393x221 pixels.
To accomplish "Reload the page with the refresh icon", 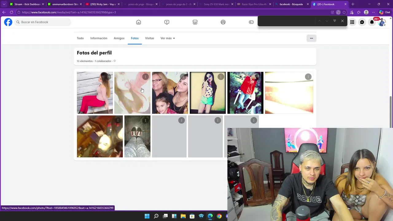I will pos(11,12).
